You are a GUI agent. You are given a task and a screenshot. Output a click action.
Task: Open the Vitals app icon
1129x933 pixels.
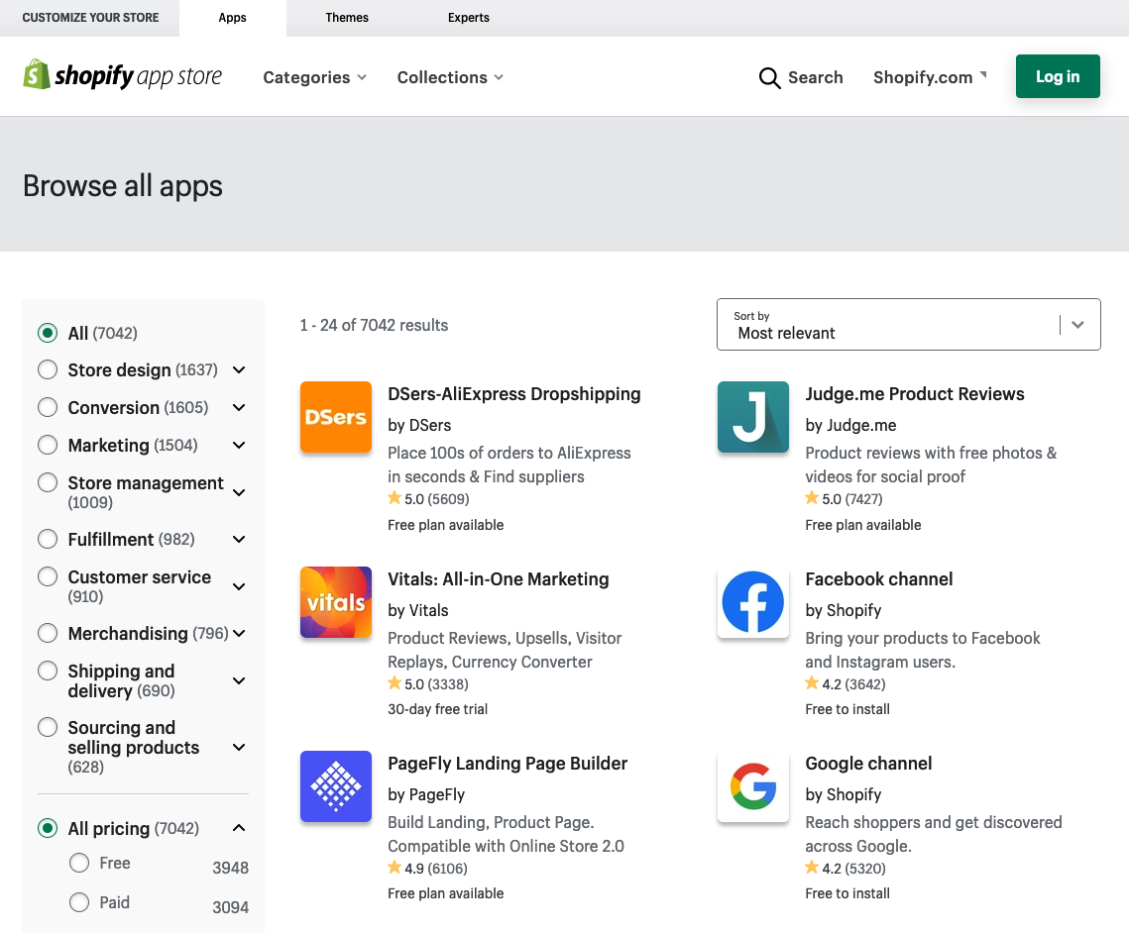pos(336,602)
